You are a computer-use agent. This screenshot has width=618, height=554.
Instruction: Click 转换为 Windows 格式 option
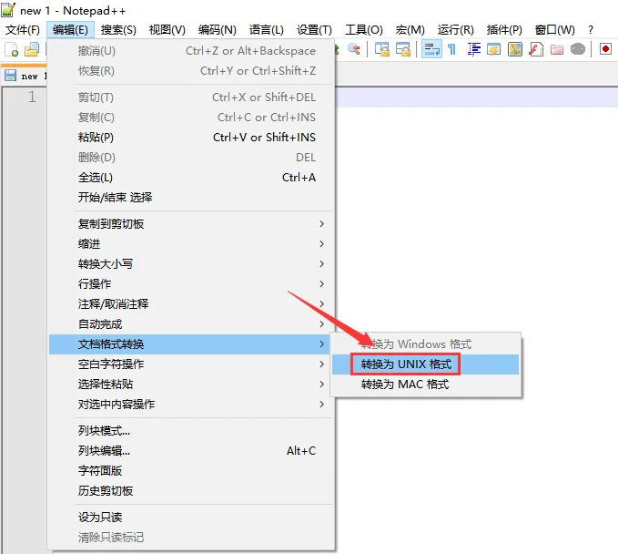(x=425, y=344)
